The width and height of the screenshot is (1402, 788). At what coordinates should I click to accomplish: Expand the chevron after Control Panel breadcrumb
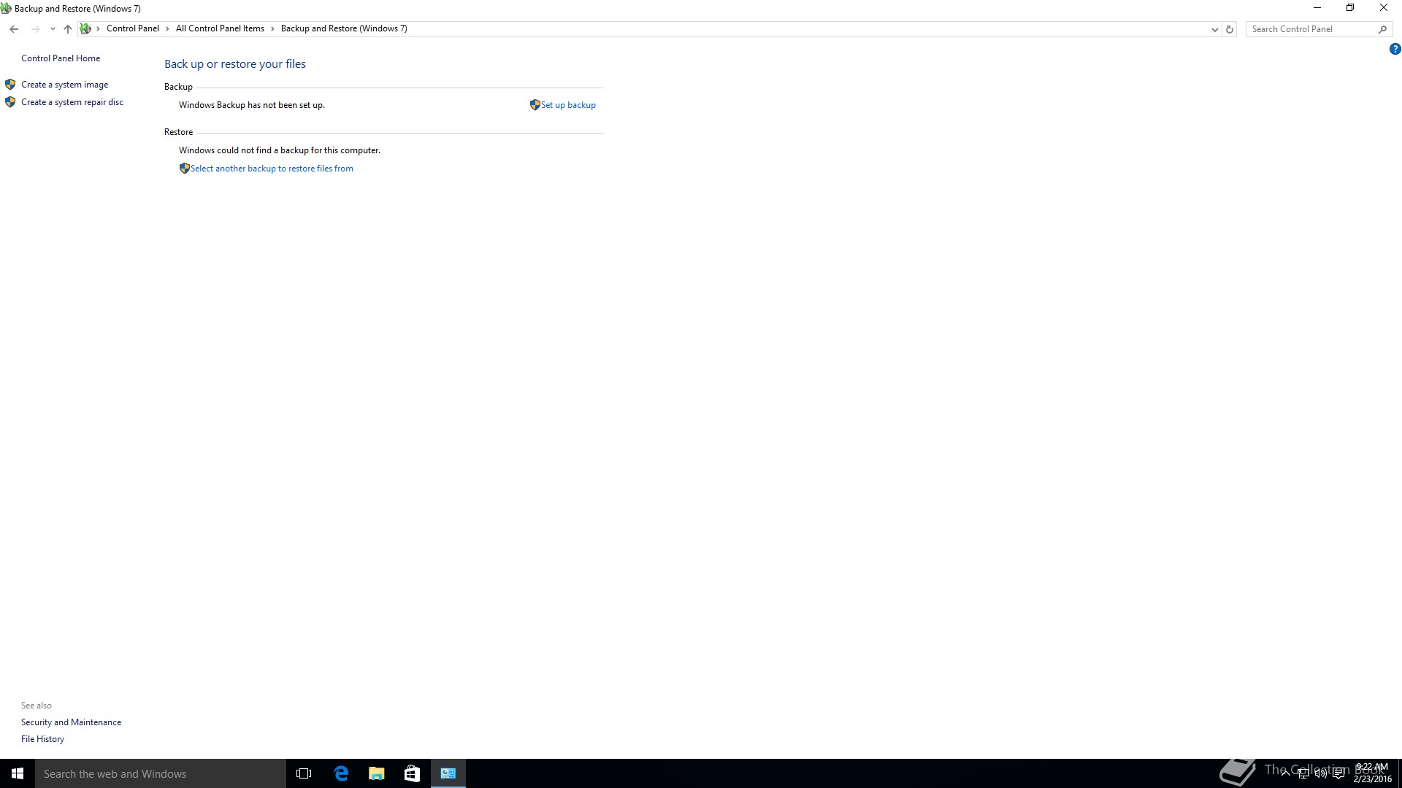[167, 29]
